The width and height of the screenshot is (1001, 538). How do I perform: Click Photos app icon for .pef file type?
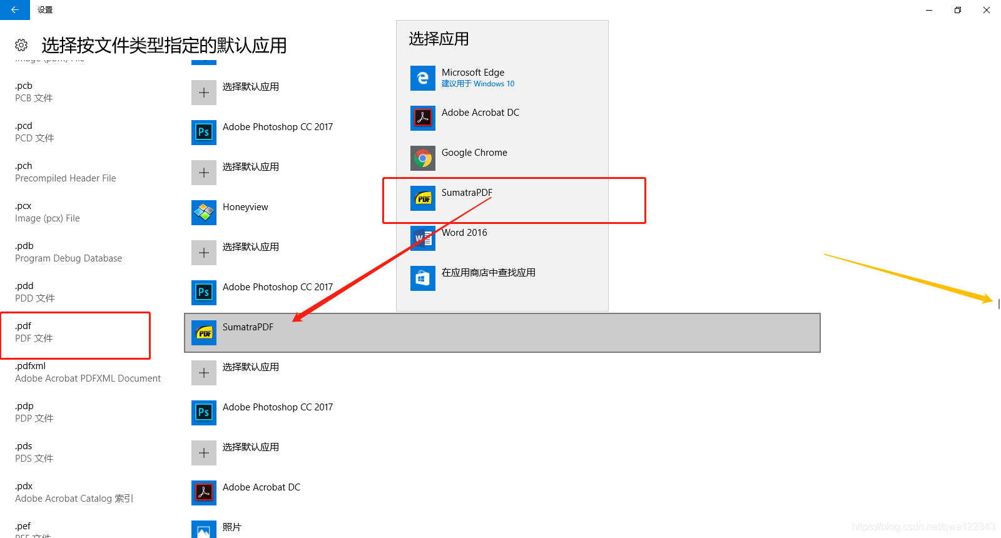click(204, 529)
